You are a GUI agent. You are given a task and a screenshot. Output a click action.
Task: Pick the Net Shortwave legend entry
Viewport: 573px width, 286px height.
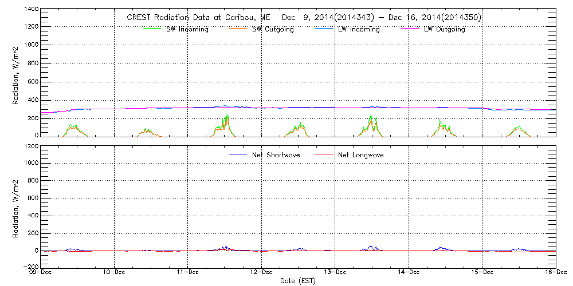[x=274, y=154]
